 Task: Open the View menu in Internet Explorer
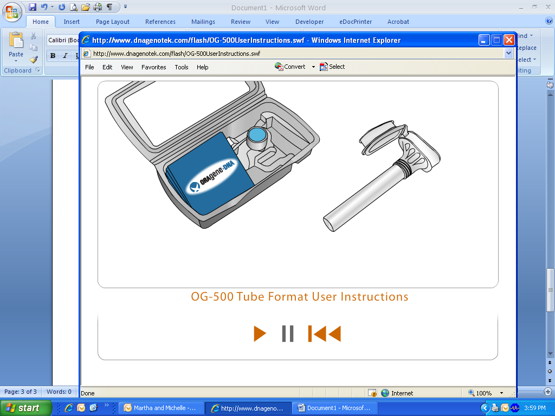[x=127, y=67]
